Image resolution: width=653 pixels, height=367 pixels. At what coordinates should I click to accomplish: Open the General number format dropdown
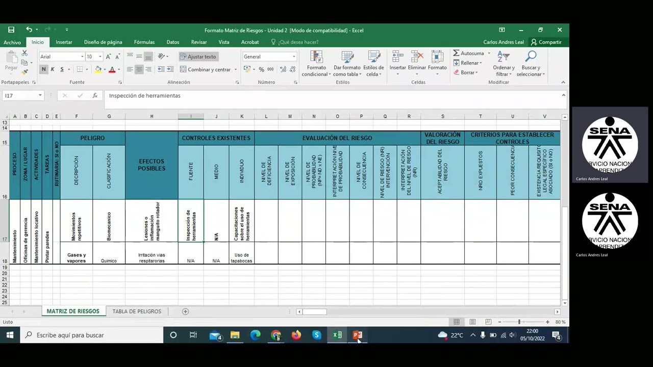(x=294, y=57)
